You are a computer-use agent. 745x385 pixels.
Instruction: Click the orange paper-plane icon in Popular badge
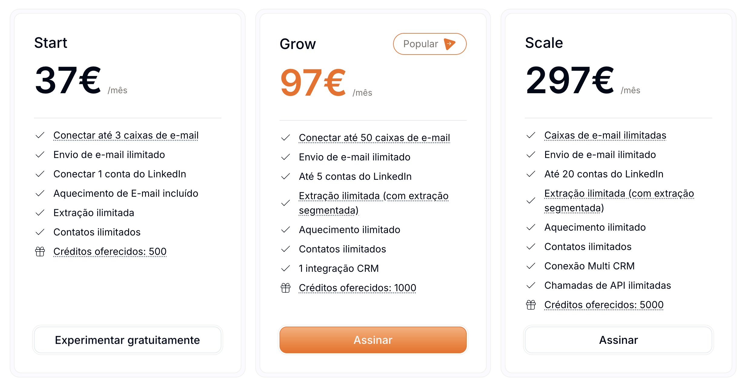pyautogui.click(x=449, y=44)
